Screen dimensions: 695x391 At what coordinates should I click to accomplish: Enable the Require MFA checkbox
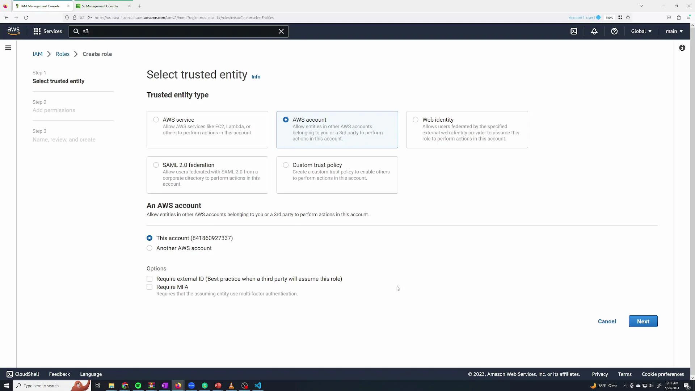point(149,287)
